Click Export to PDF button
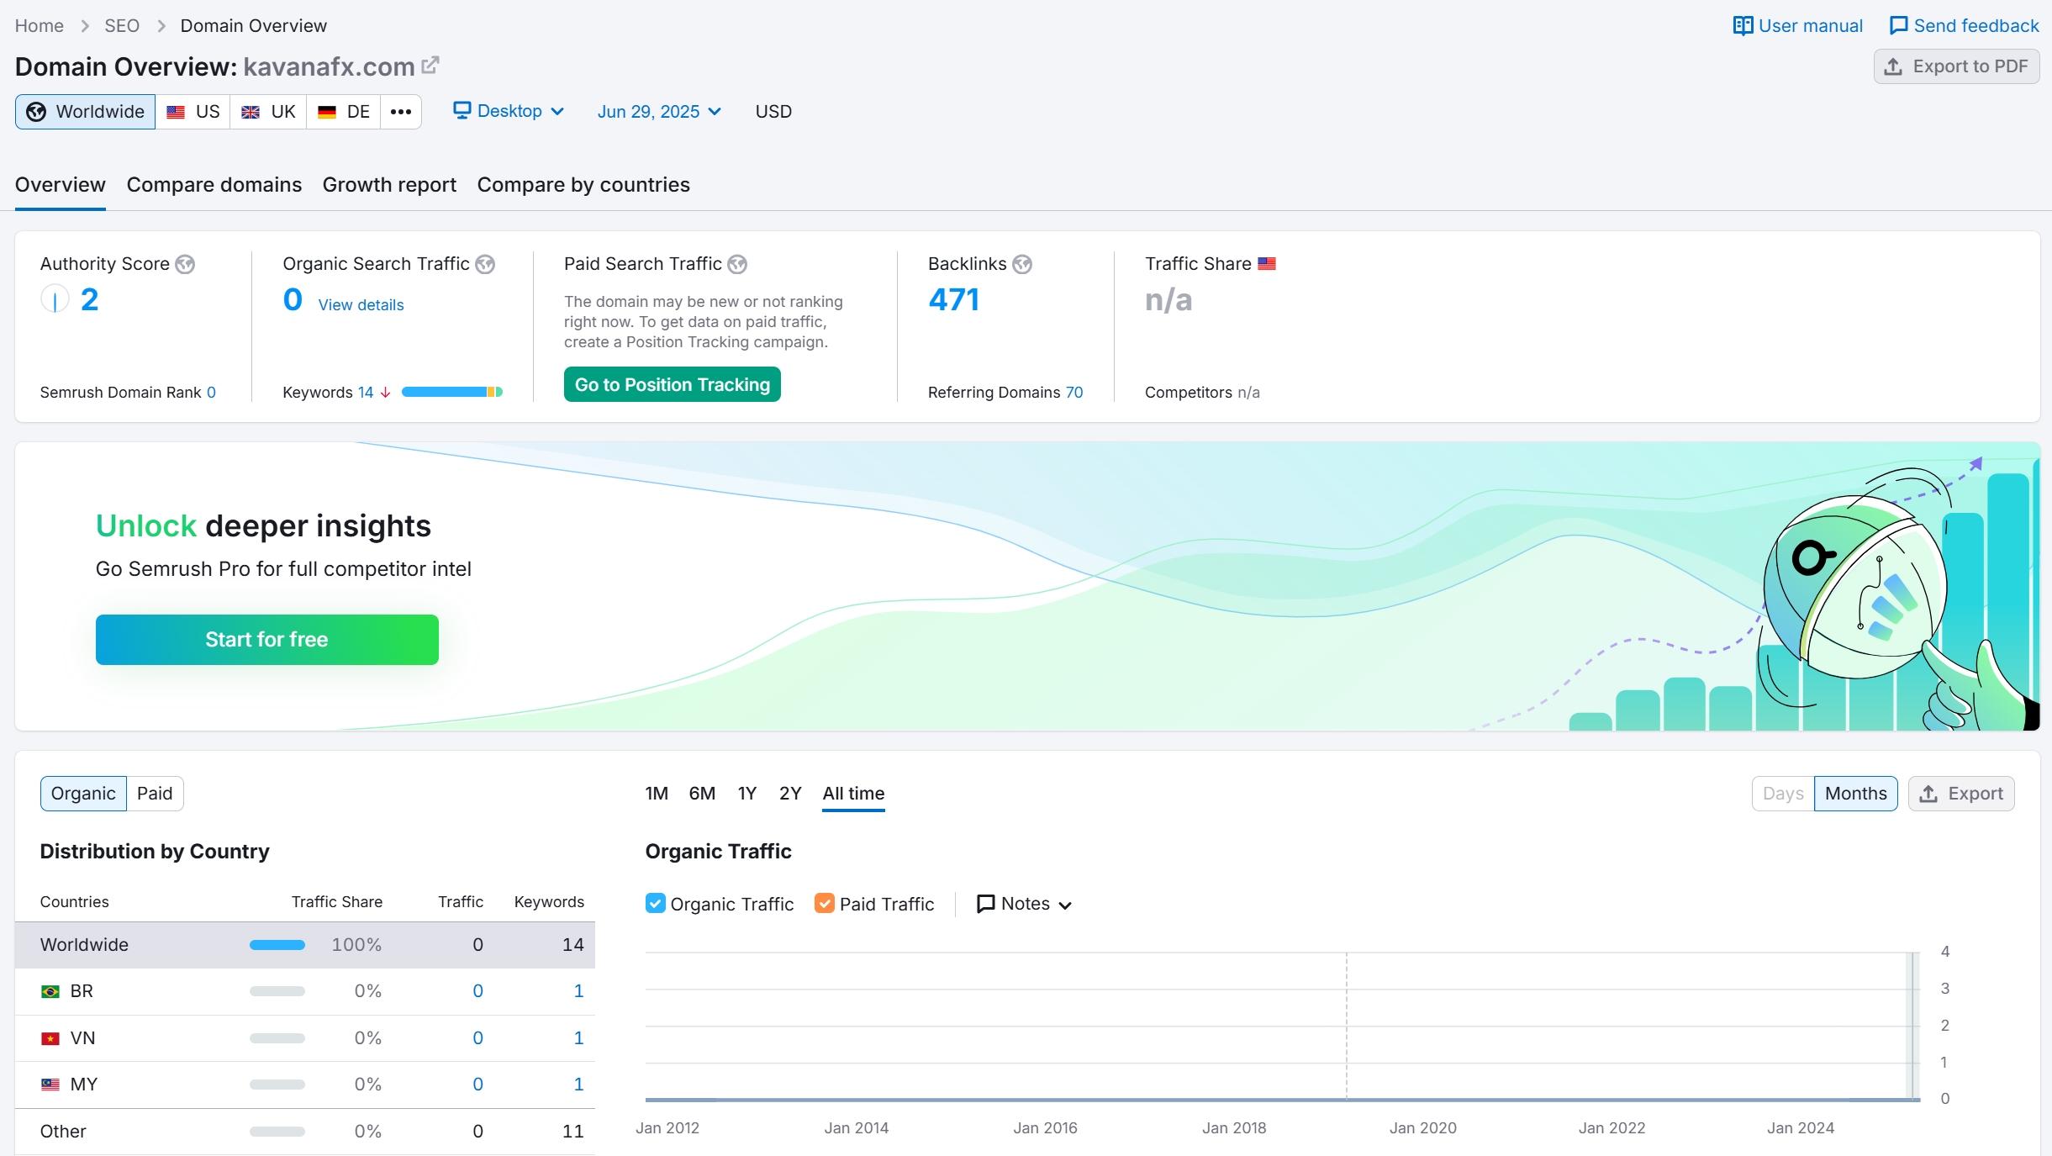Viewport: 2052px width, 1156px height. click(1956, 66)
